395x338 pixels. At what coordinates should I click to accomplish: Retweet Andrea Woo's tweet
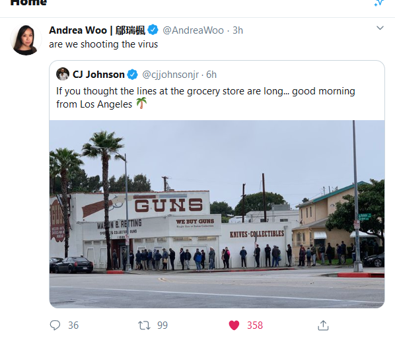pos(144,325)
